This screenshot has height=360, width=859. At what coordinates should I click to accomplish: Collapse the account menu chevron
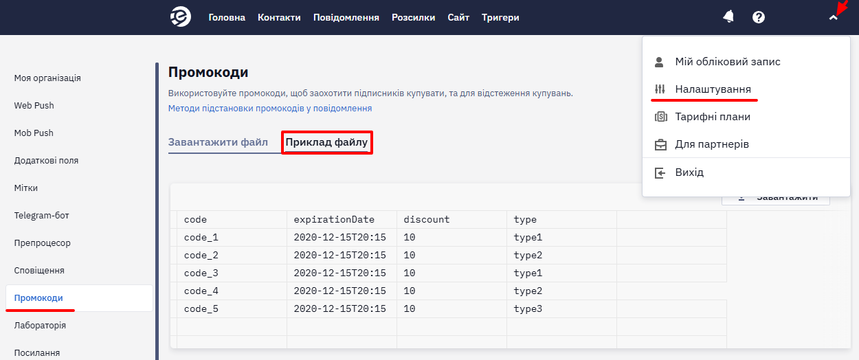pyautogui.click(x=834, y=18)
